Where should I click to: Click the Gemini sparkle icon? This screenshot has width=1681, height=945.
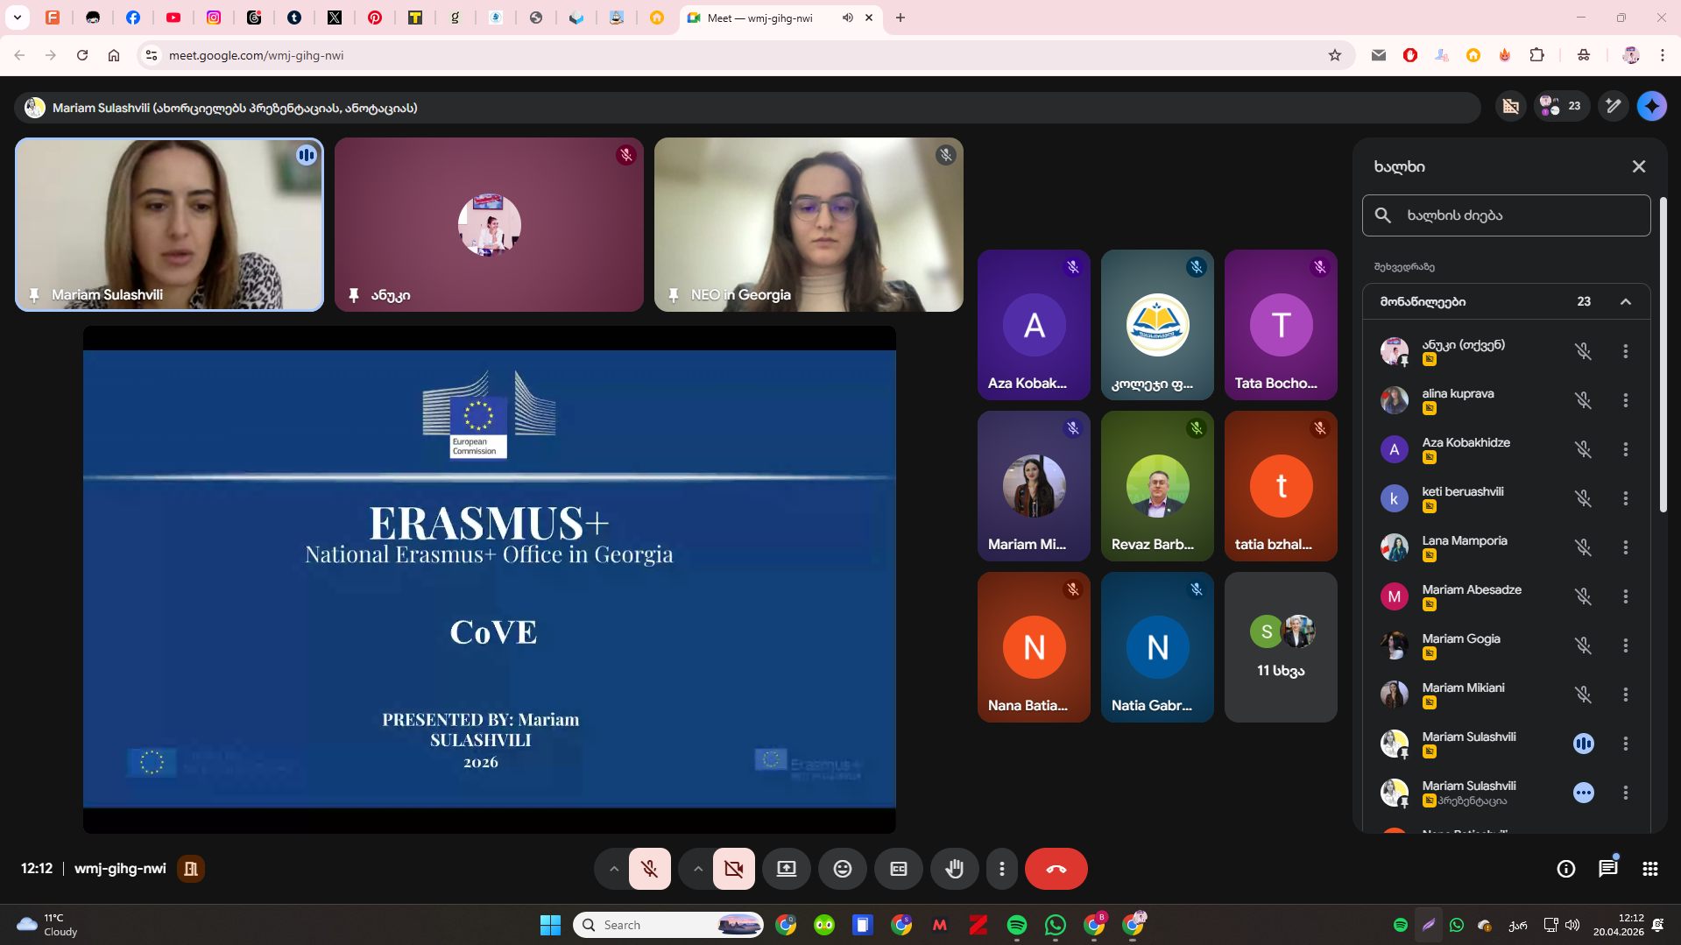tap(1651, 106)
